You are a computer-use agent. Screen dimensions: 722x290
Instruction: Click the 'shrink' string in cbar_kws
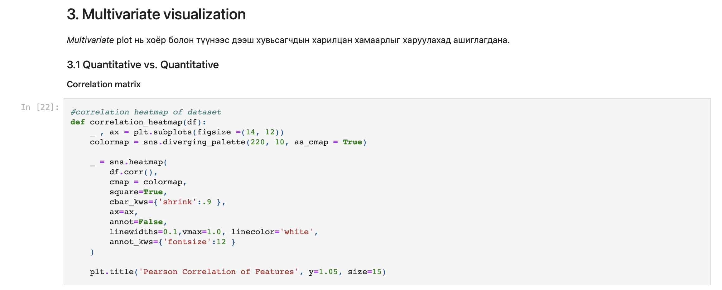[x=177, y=202]
